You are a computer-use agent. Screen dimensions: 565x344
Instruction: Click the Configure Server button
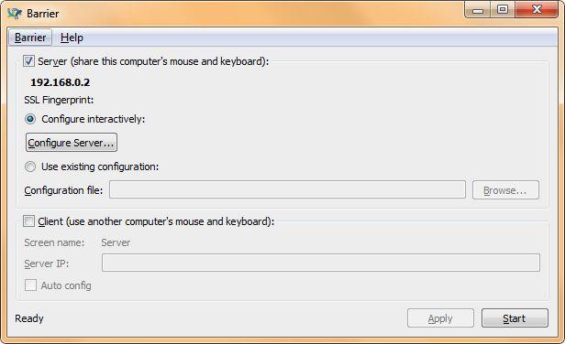point(72,143)
